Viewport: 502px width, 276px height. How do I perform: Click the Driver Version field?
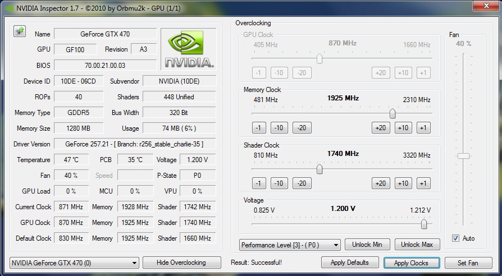(x=135, y=144)
